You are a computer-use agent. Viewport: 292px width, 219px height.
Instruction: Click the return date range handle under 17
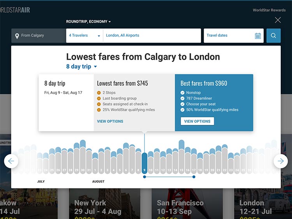click(x=194, y=177)
